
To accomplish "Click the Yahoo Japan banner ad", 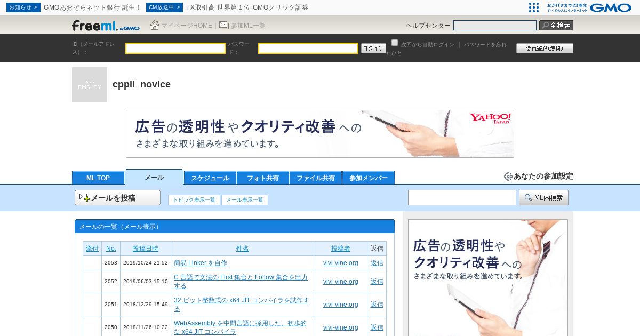I will pos(320,134).
